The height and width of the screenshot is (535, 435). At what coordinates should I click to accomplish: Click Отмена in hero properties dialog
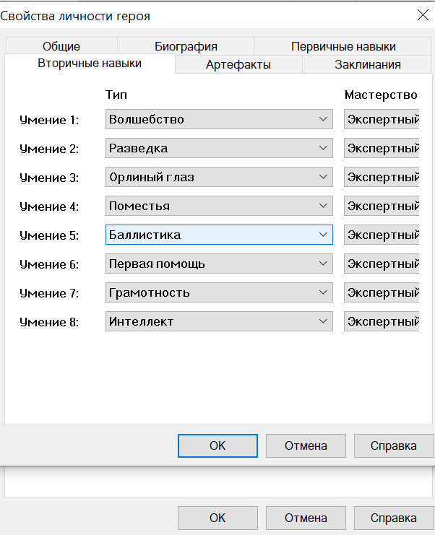306,445
